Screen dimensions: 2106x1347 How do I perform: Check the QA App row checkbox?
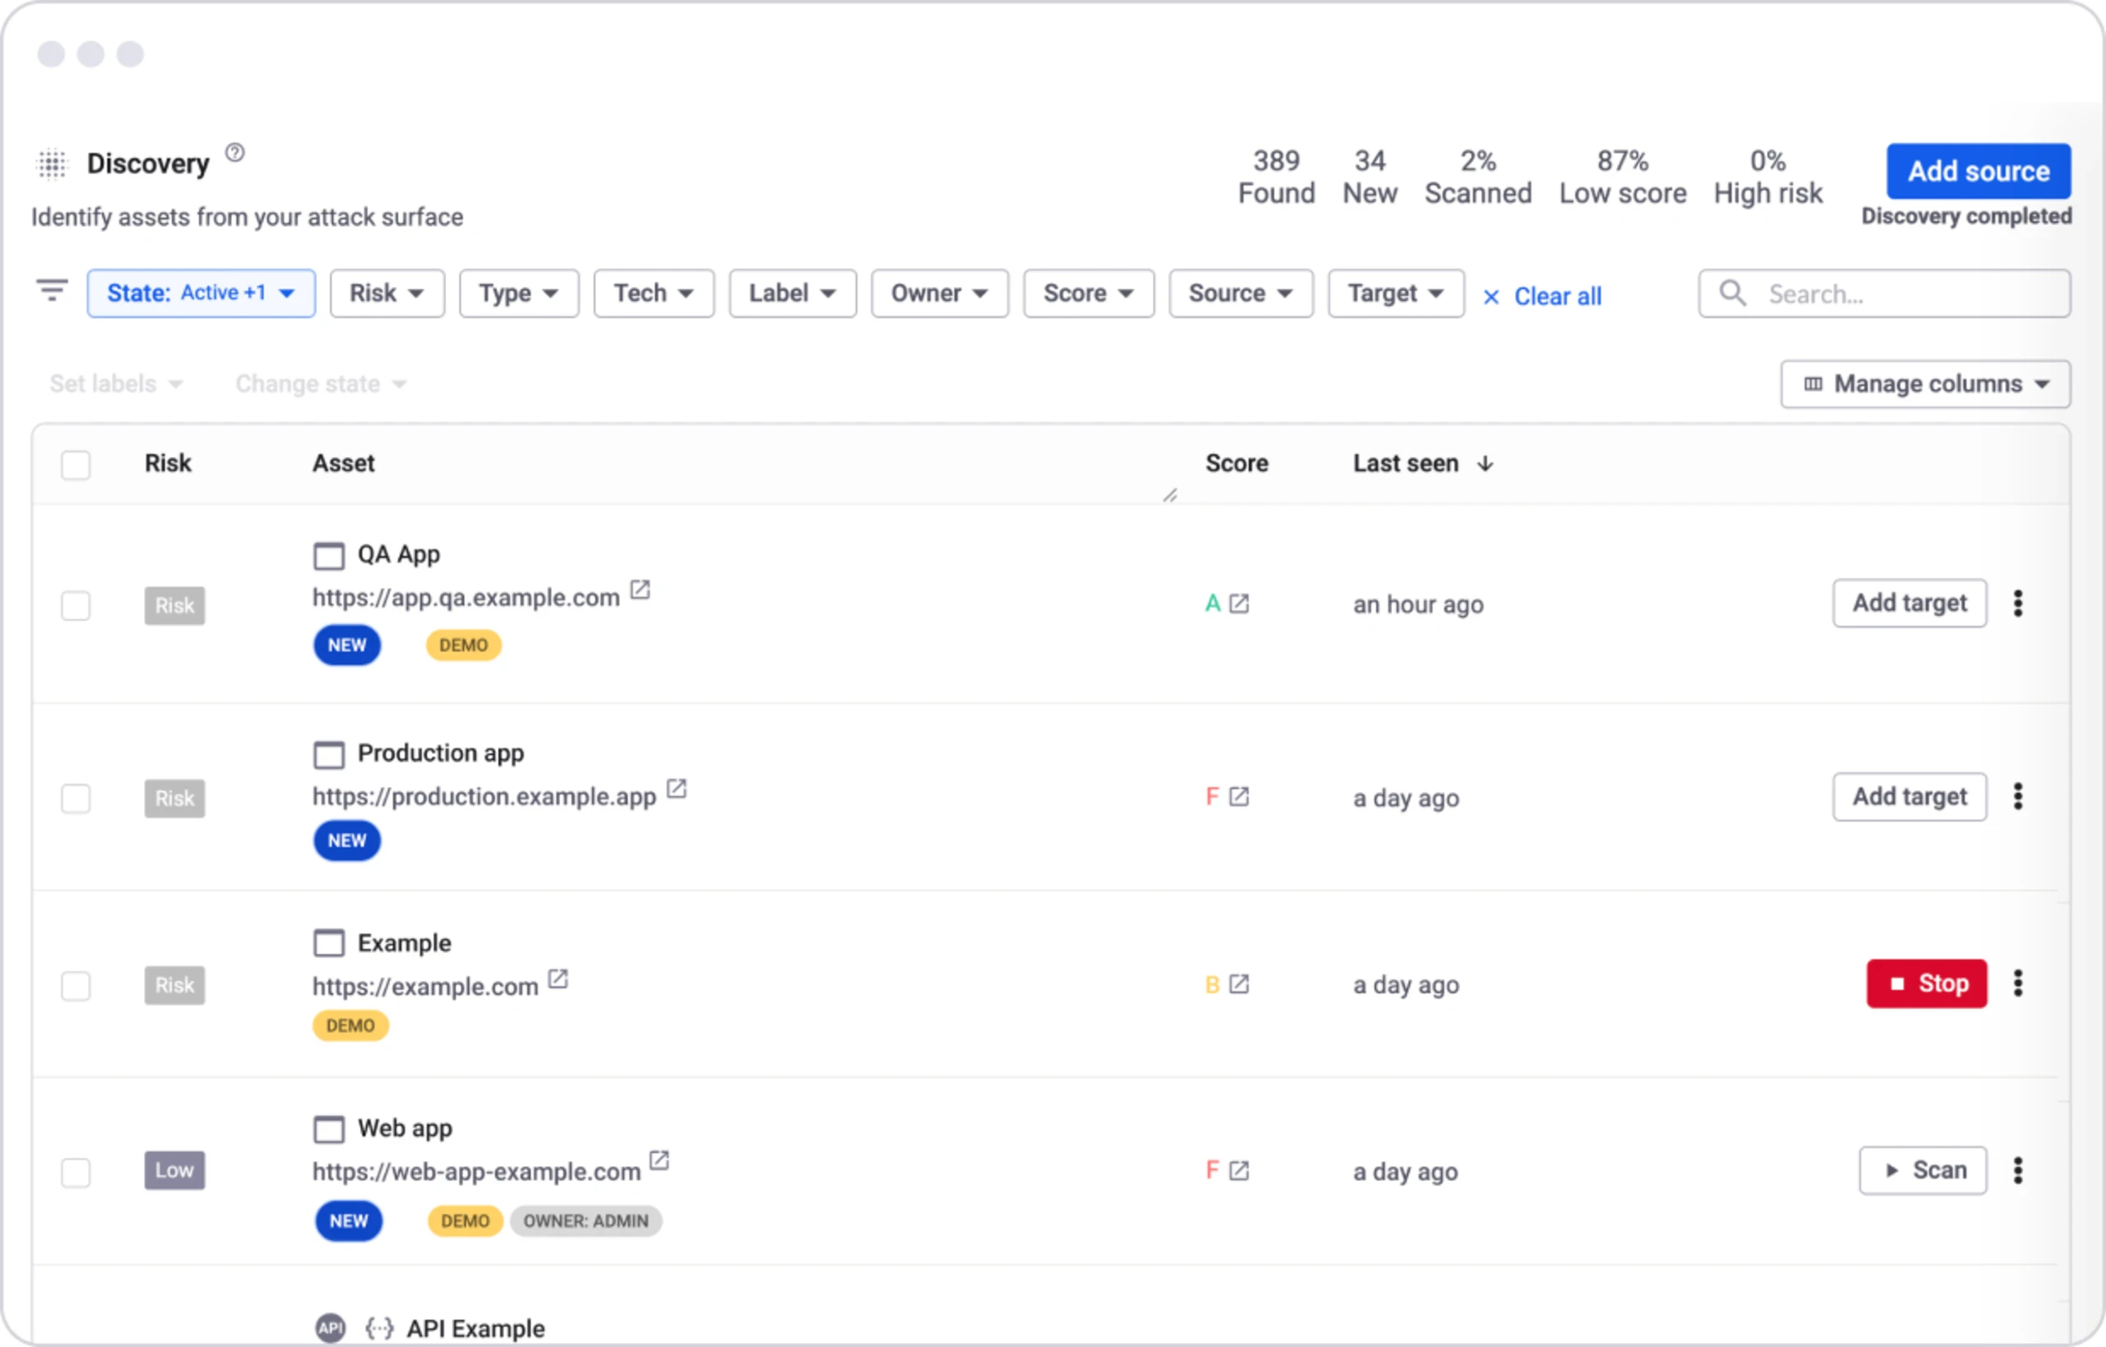[x=77, y=604]
